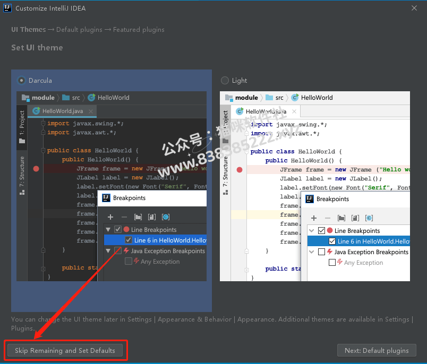
Task: Click the add breakpoint plus in Darcula preview
Action: (110, 217)
